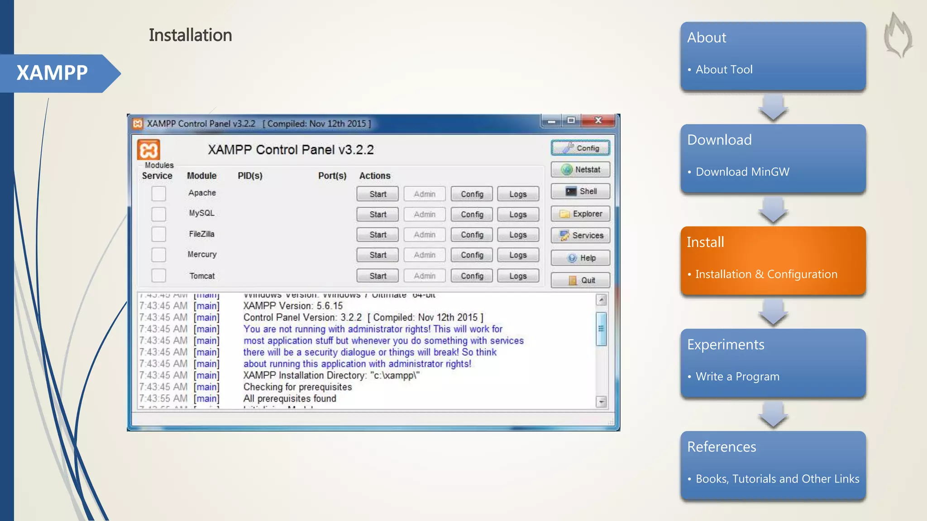The height and width of the screenshot is (521, 927).
Task: View Mercury Logs
Action: tap(518, 255)
